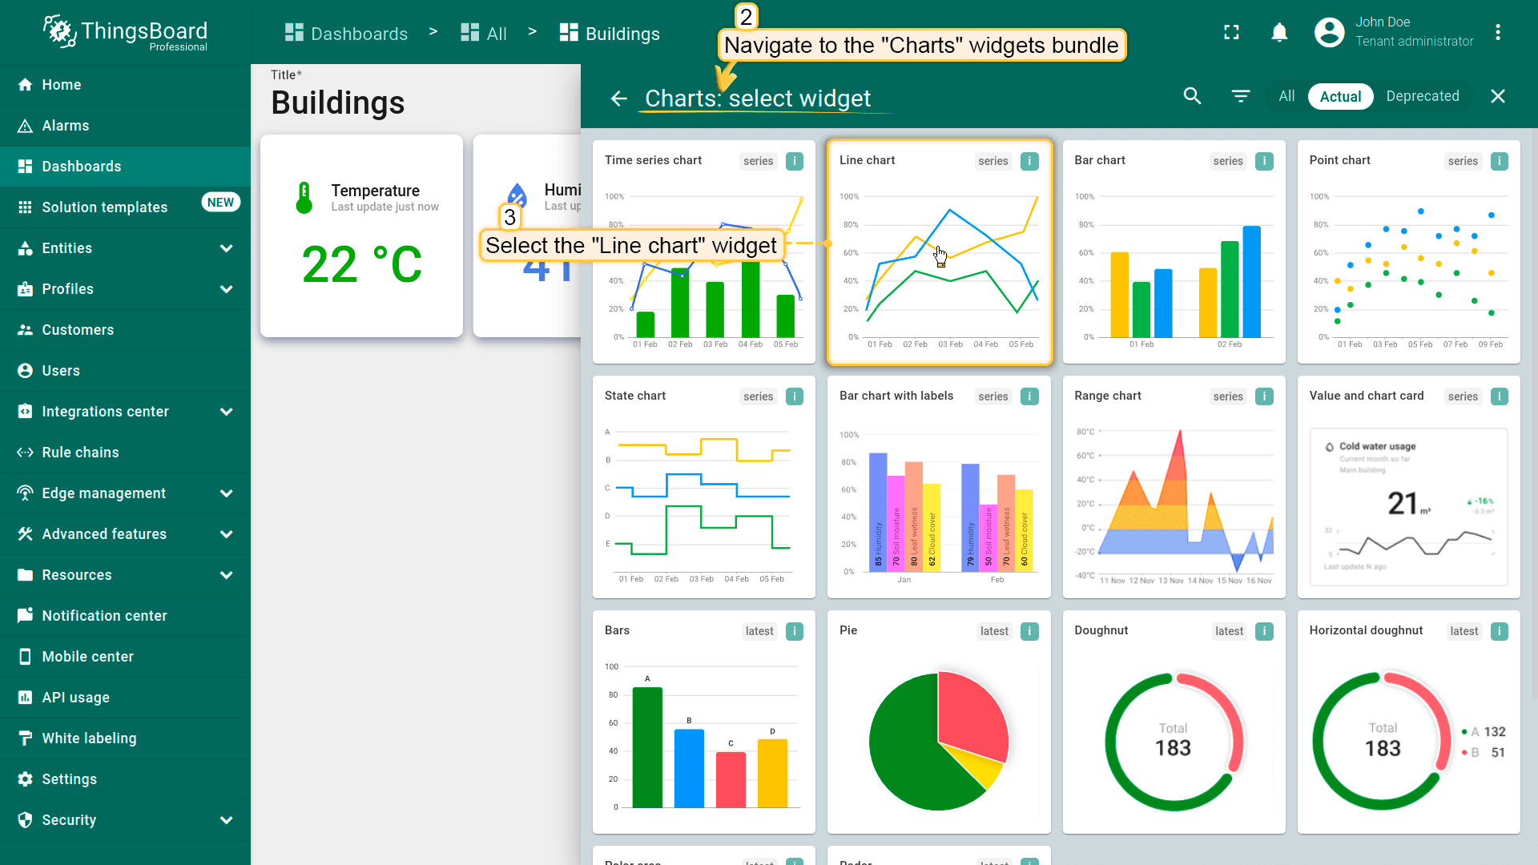Select the All filter toggle
This screenshot has height=865, width=1538.
(1286, 96)
